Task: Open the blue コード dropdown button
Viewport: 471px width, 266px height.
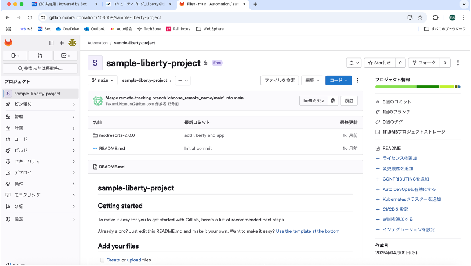Action: click(339, 80)
